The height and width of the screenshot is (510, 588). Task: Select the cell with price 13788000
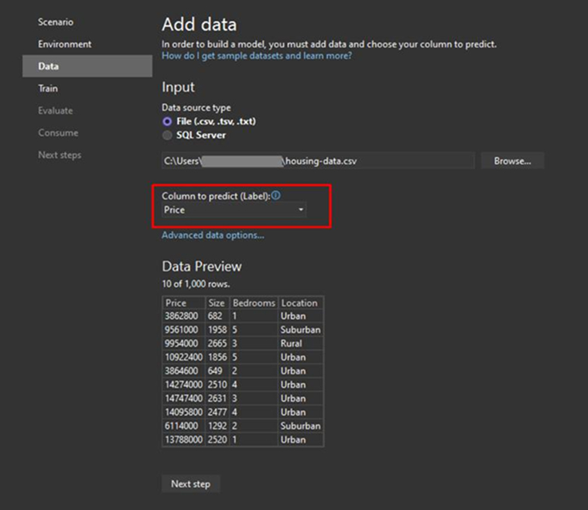pos(184,440)
